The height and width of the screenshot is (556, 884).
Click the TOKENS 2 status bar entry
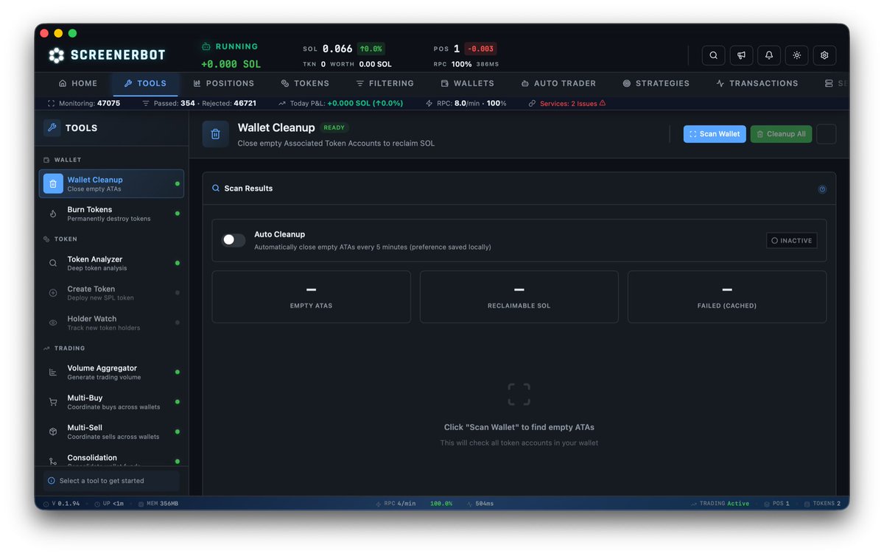click(822, 504)
